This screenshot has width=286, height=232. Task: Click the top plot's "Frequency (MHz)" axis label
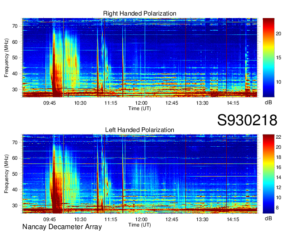(x=6, y=58)
